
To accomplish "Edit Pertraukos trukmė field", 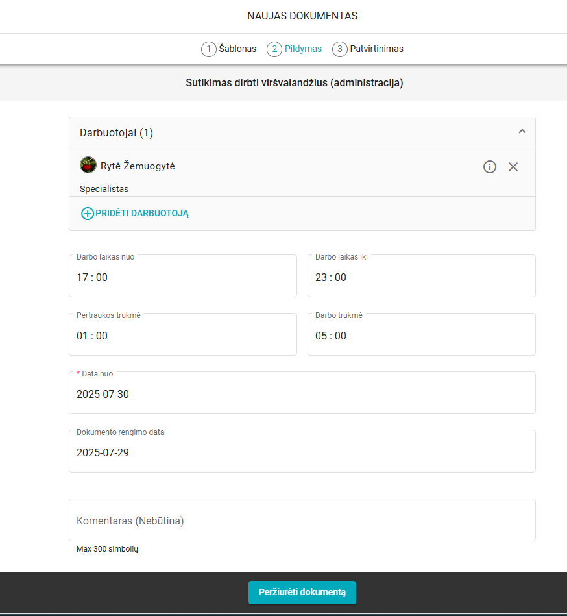I will (182, 334).
